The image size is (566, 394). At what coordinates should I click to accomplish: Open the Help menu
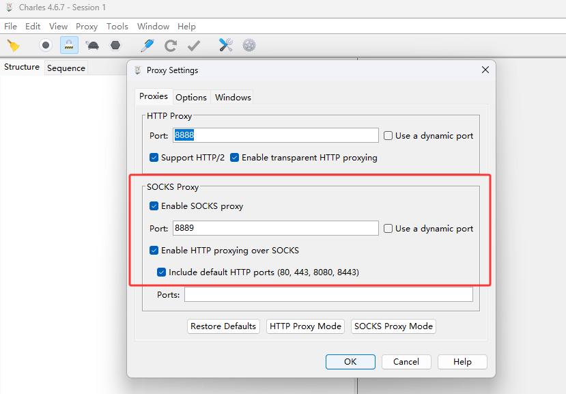(186, 27)
